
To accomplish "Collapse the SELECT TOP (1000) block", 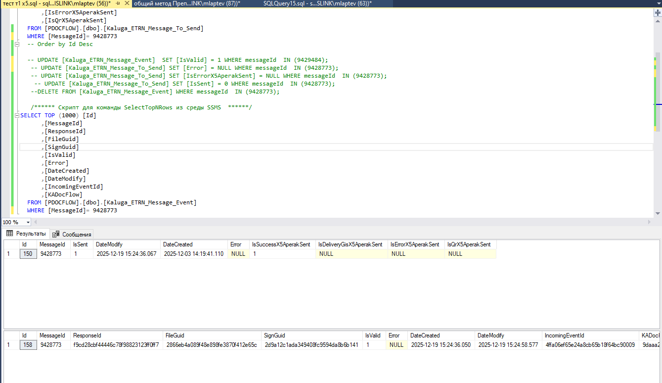I will 17,115.
